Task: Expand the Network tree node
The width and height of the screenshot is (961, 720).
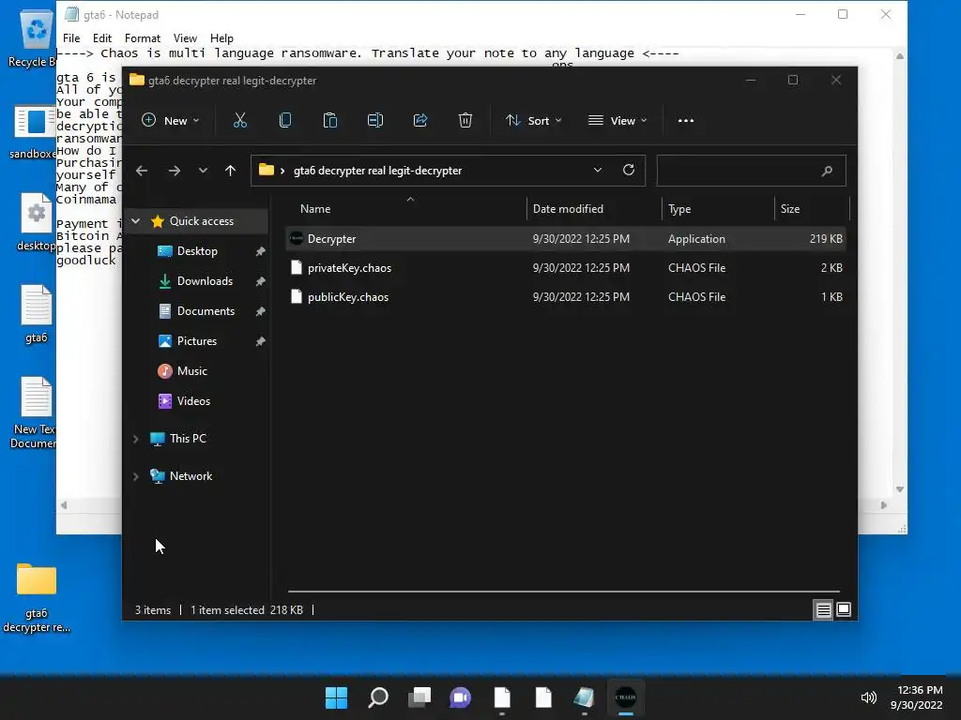Action: pos(136,476)
